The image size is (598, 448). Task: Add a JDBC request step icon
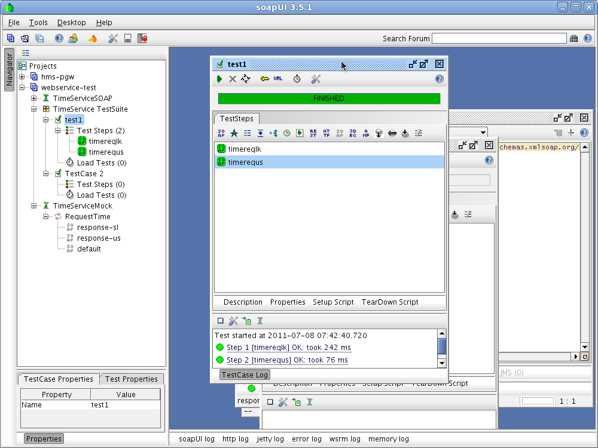(x=353, y=133)
